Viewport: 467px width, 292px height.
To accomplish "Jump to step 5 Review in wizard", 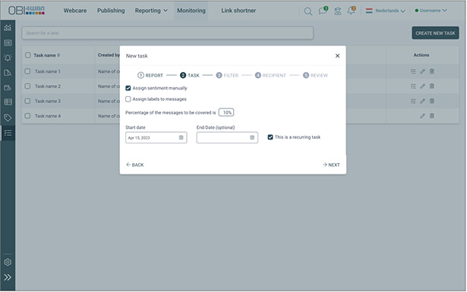I will click(x=315, y=76).
